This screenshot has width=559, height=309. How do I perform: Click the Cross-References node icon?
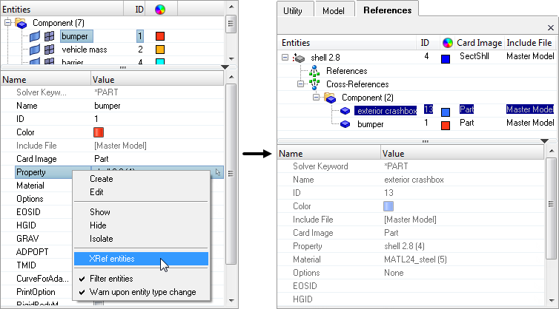click(314, 84)
